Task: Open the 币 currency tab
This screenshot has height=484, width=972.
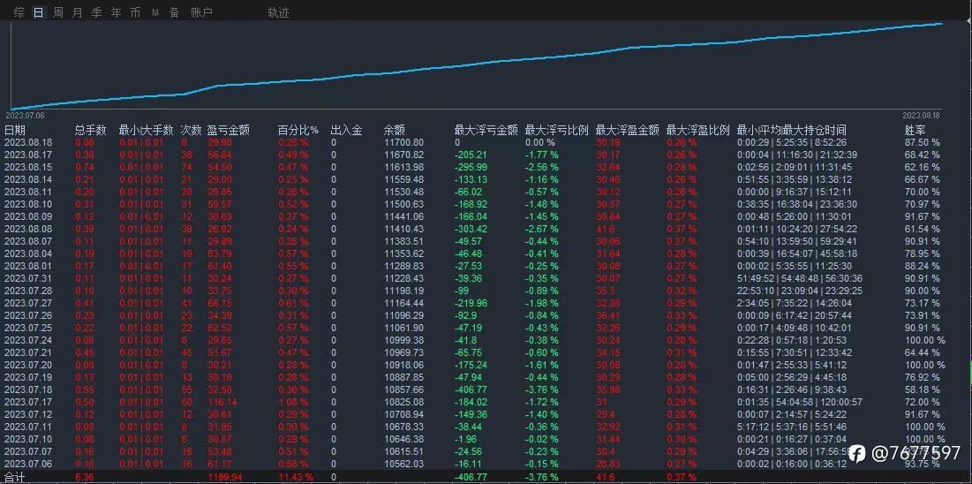Action: (135, 12)
